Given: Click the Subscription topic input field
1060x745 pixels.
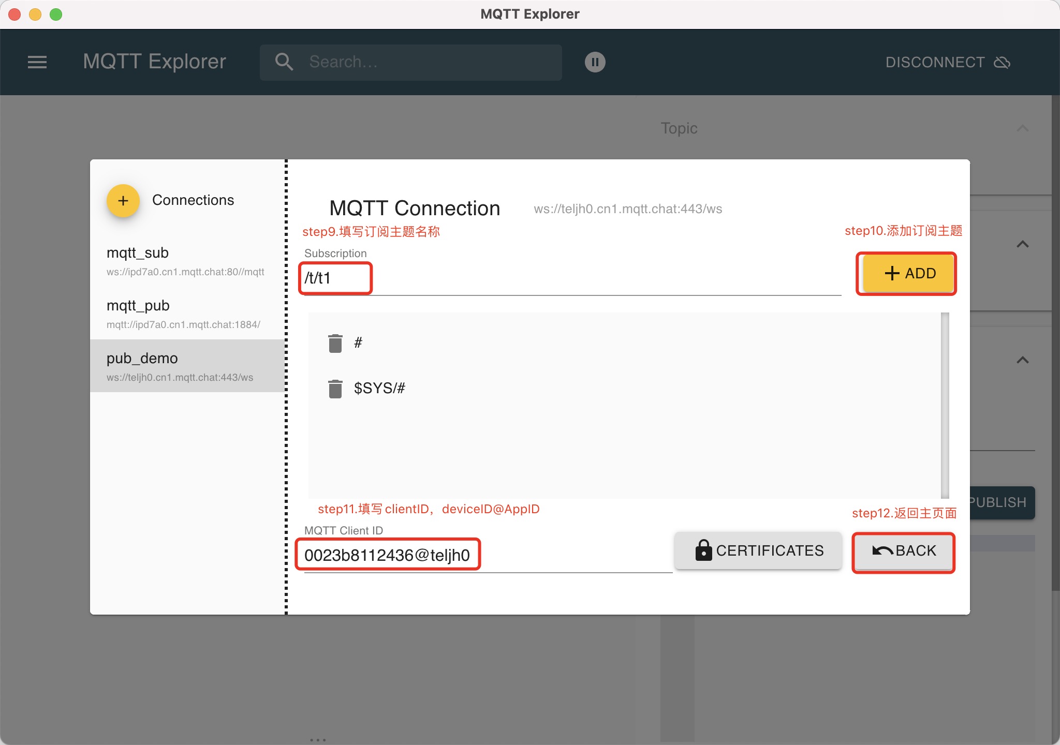Looking at the screenshot, I should point(569,278).
